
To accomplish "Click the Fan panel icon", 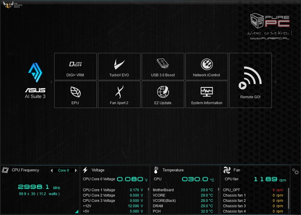I will (x=227, y=170).
